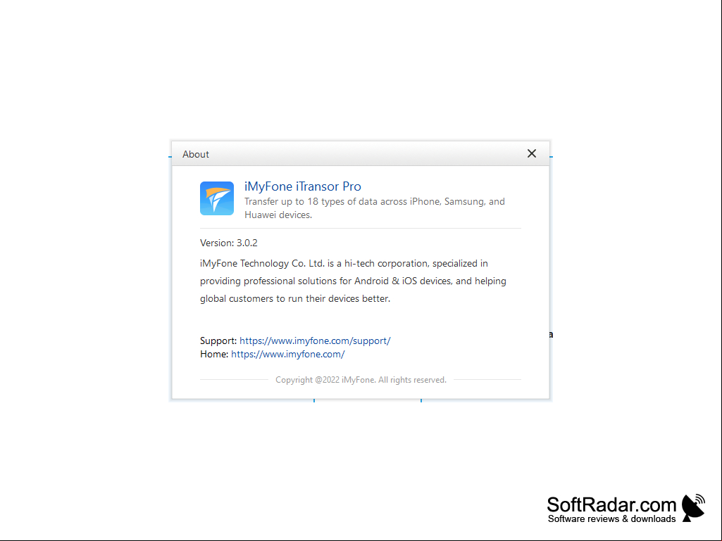Open the imyfone.com/support link

315,341
